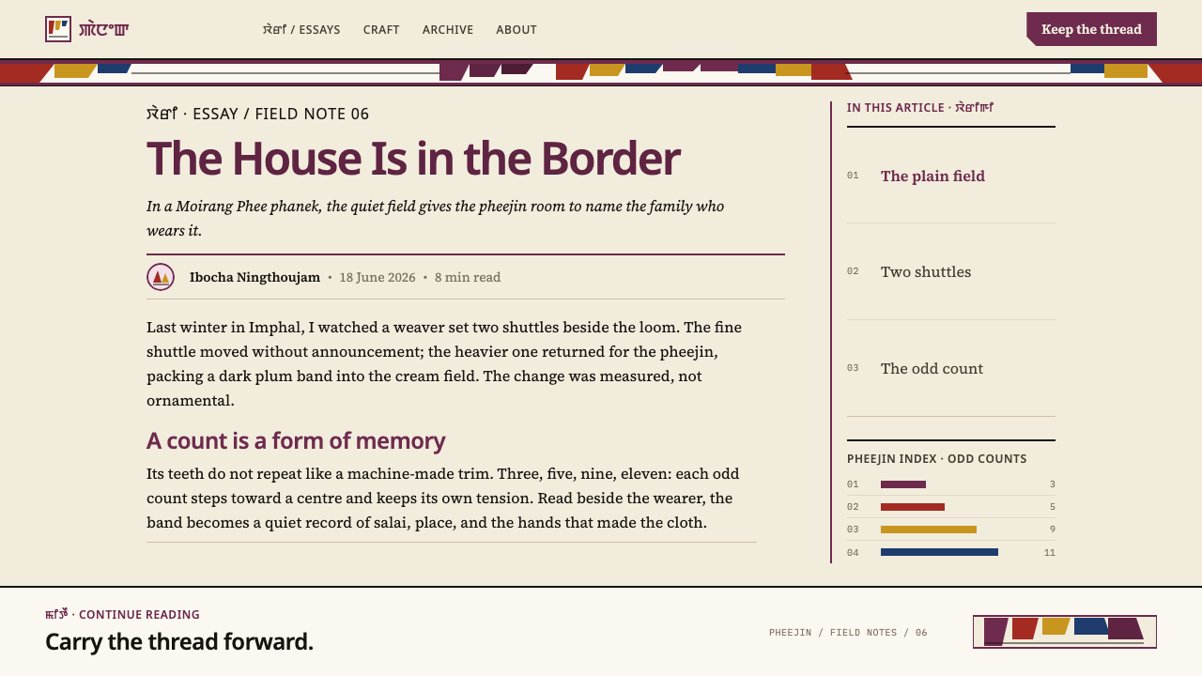Click the author avatar icon
The image size is (1202, 676).
(161, 277)
